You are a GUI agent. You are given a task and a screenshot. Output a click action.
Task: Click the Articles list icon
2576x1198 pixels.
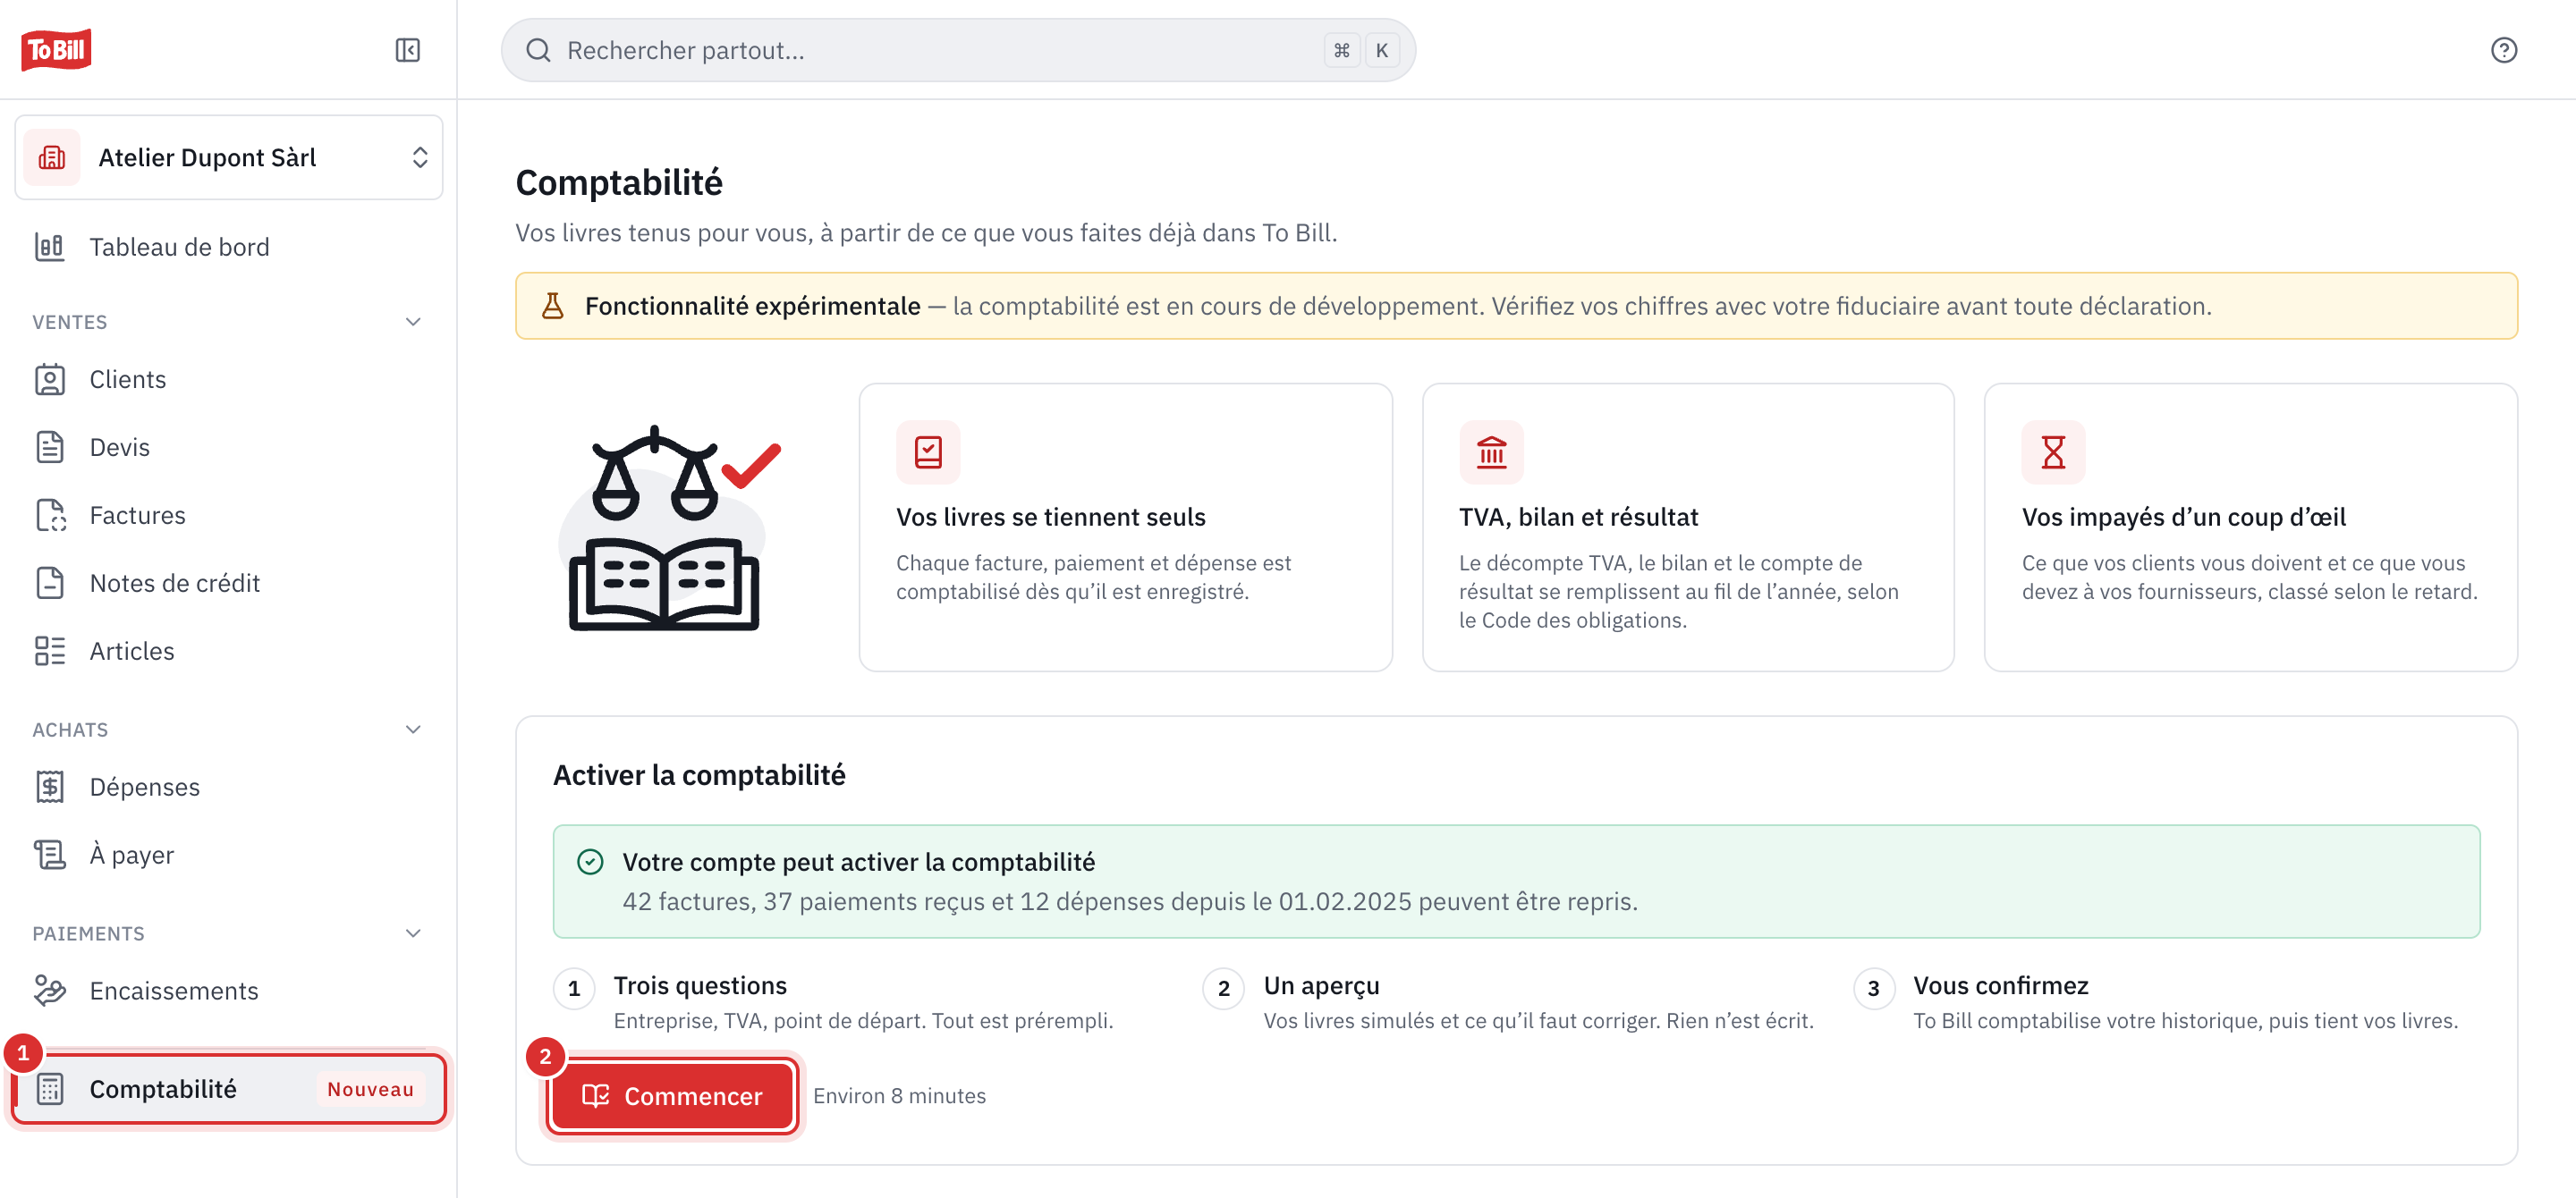tap(50, 651)
